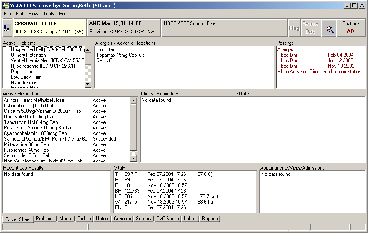
Task: Switch to the Orders tab
Action: pyautogui.click(x=84, y=219)
